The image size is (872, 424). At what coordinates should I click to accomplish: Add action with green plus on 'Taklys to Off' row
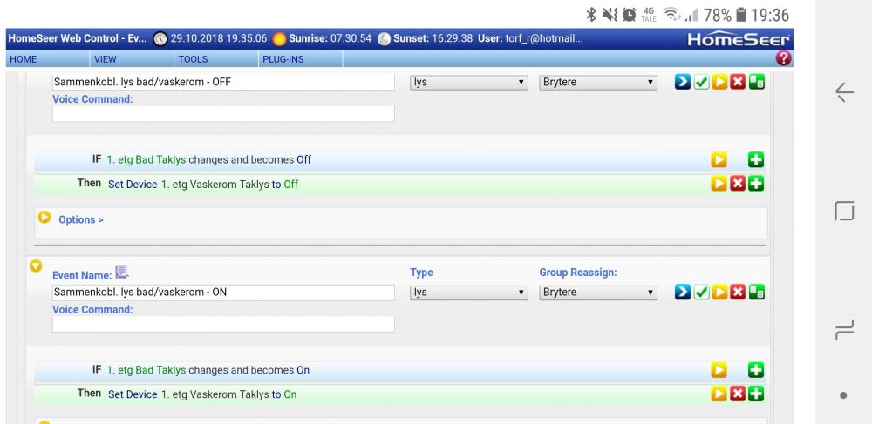[756, 184]
